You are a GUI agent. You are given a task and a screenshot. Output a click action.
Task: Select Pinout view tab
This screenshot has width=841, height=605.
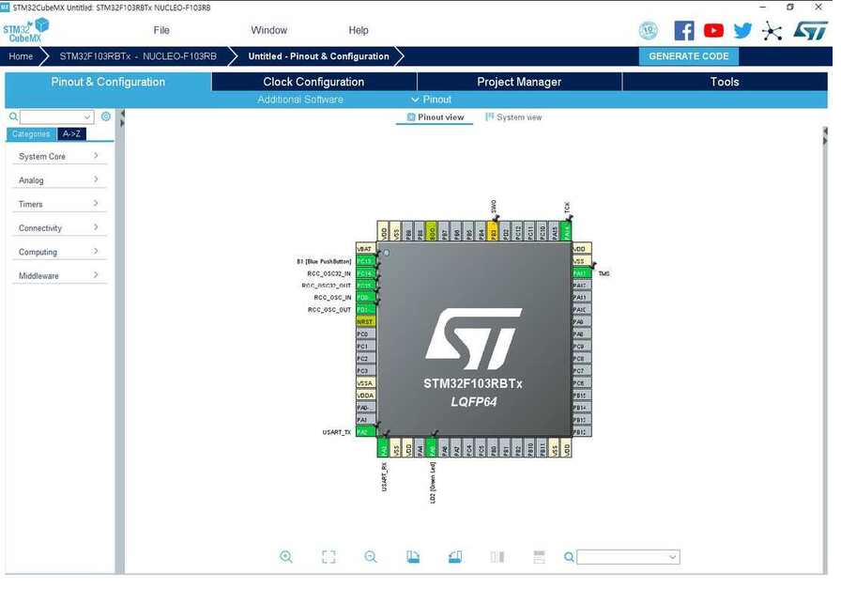point(435,117)
